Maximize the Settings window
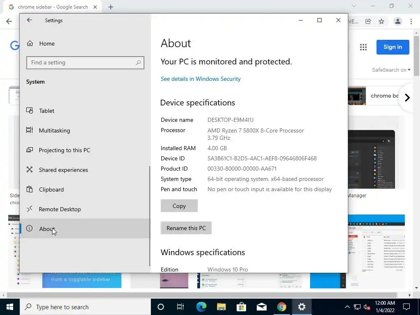420x315 pixels. (319, 20)
